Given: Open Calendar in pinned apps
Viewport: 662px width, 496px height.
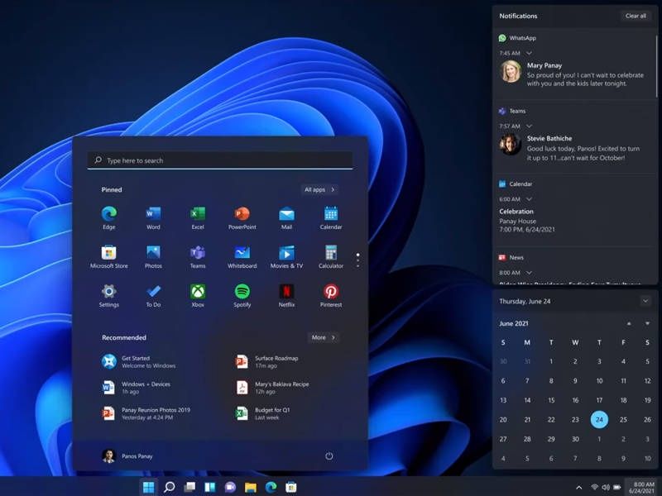Looking at the screenshot, I should (330, 217).
